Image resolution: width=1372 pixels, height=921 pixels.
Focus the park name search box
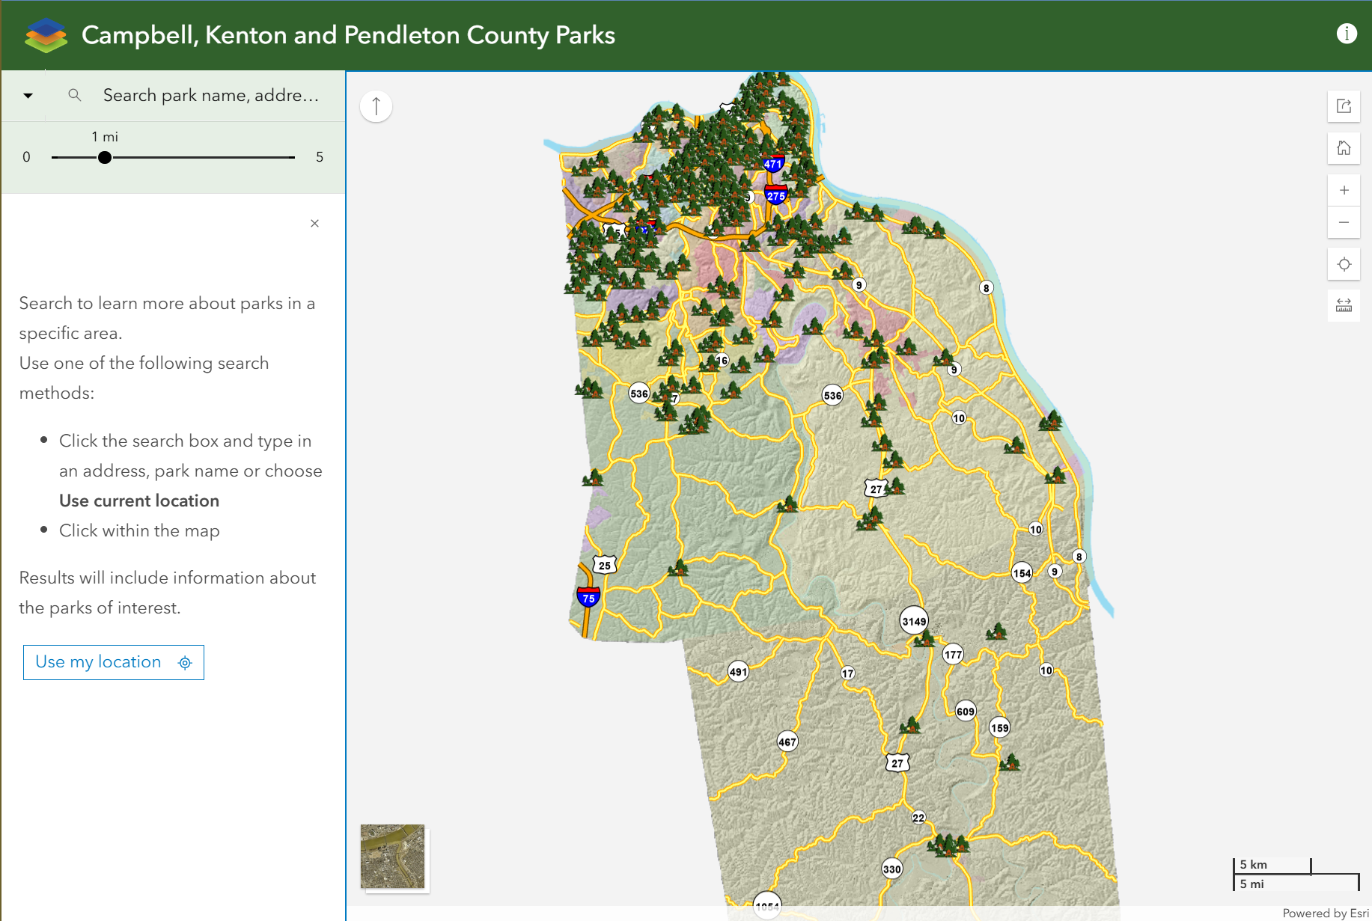tap(211, 95)
